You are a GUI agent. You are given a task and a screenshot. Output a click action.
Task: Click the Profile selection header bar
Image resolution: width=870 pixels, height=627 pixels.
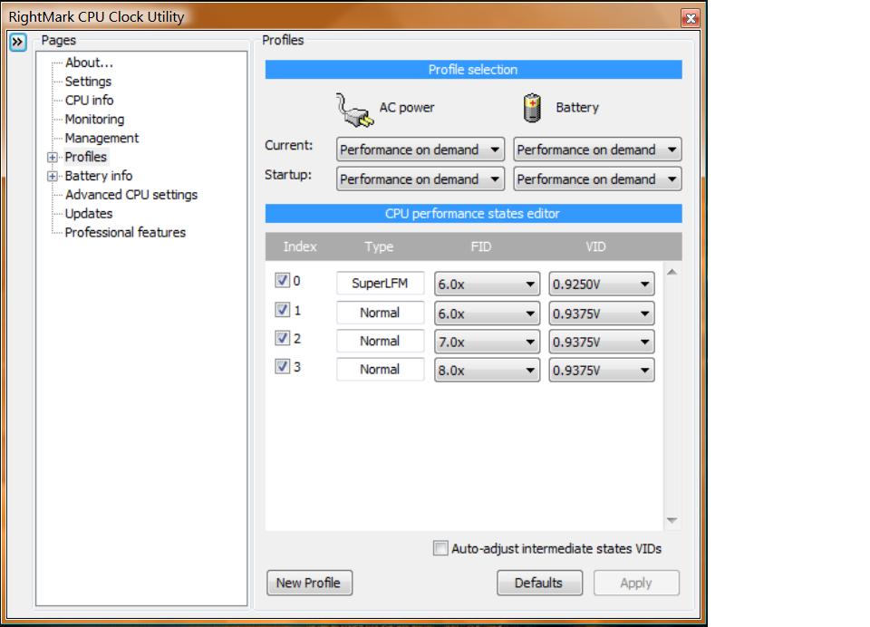473,70
